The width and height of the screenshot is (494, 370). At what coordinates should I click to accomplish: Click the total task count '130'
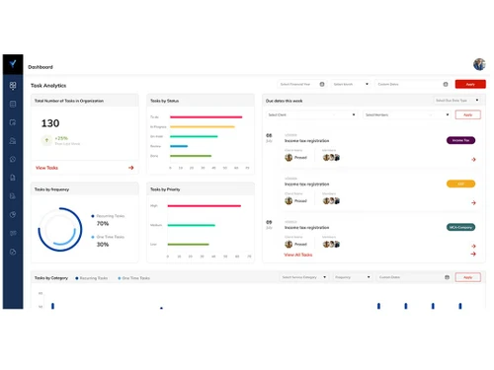click(50, 123)
